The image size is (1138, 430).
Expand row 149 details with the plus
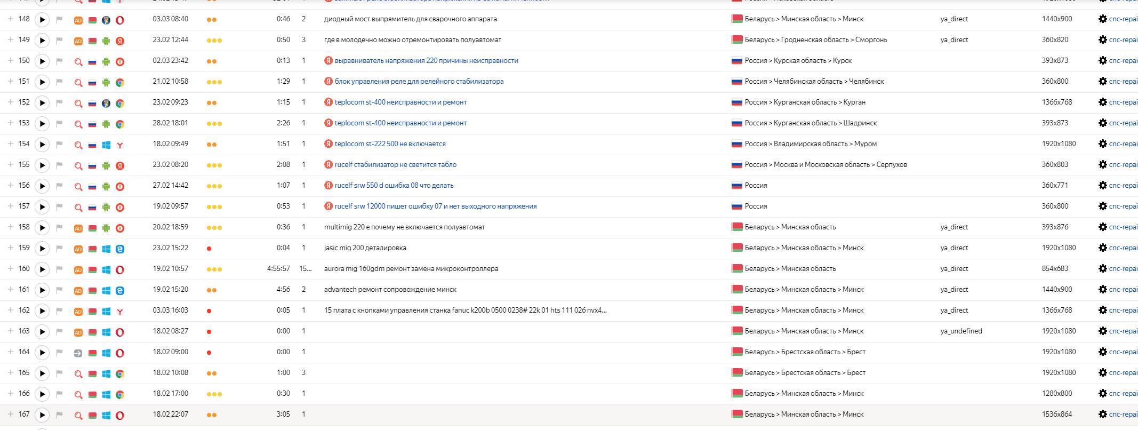(10, 39)
